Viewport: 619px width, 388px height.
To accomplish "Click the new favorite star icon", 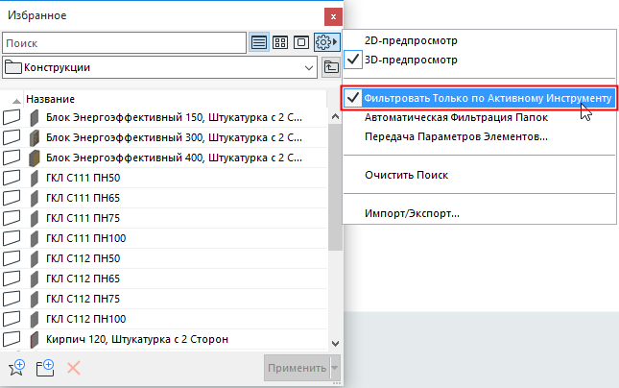I will (x=16, y=368).
